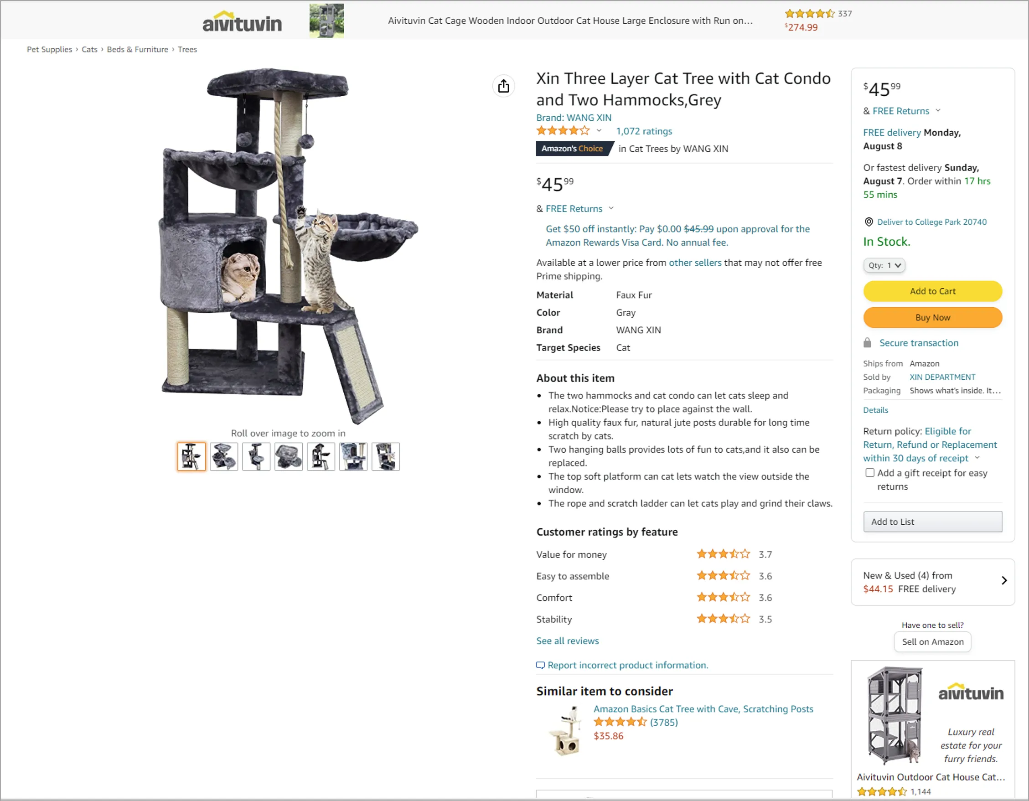
Task: Click the Amazon Basics Cat Tree image
Action: point(564,730)
